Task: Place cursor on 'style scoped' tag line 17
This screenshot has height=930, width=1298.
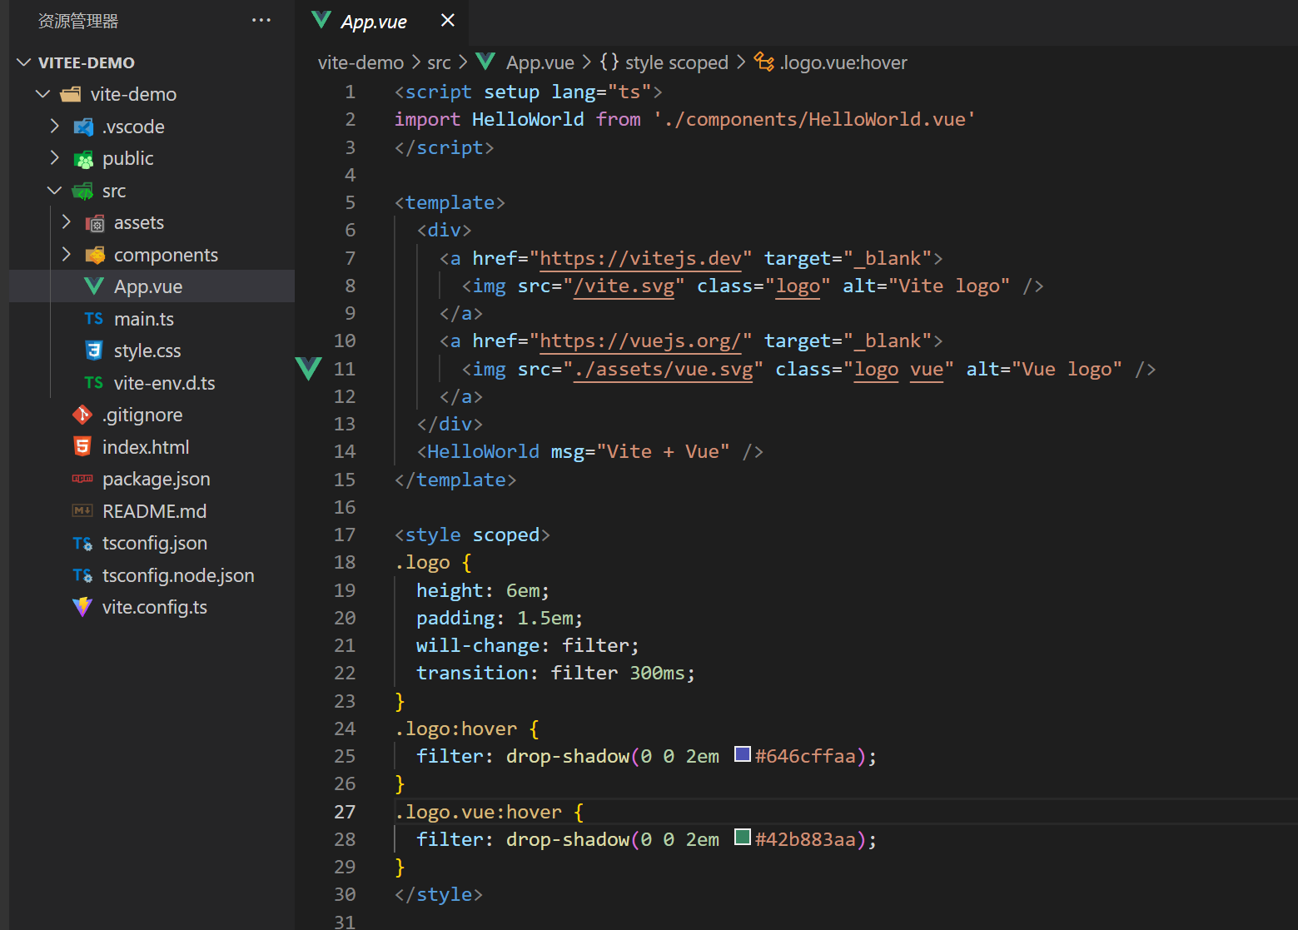Action: tap(472, 535)
